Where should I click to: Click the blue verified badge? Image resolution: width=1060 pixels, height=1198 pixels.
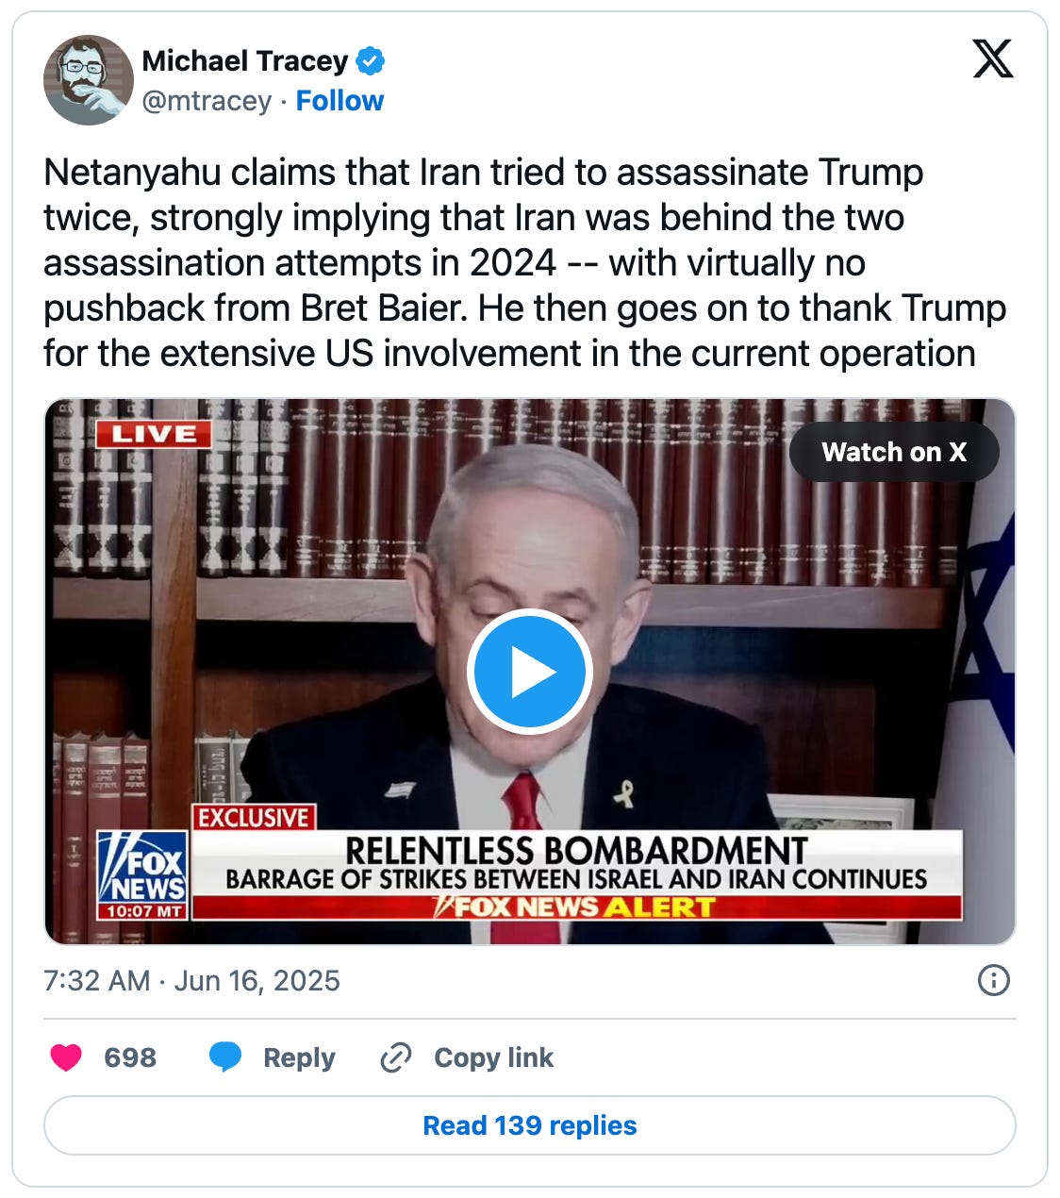point(370,61)
